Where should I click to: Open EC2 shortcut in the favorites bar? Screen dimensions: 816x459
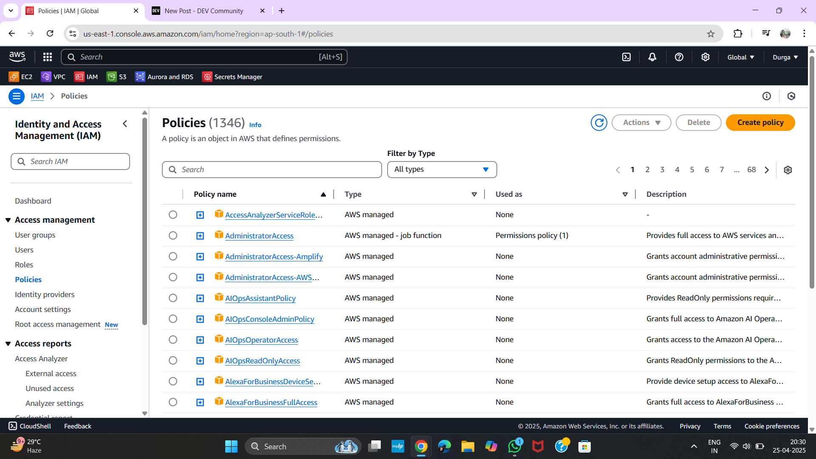pyautogui.click(x=20, y=77)
